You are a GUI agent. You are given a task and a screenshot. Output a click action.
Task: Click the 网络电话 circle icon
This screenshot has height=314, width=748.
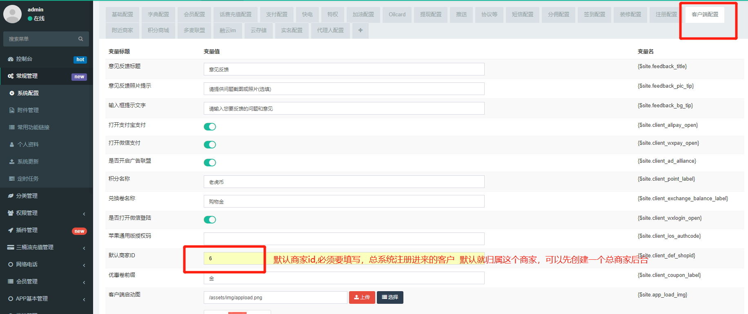tap(11, 265)
